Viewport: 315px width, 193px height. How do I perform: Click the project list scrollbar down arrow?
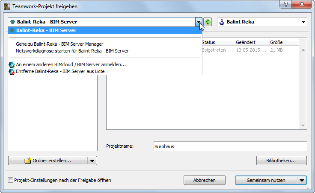click(x=303, y=126)
